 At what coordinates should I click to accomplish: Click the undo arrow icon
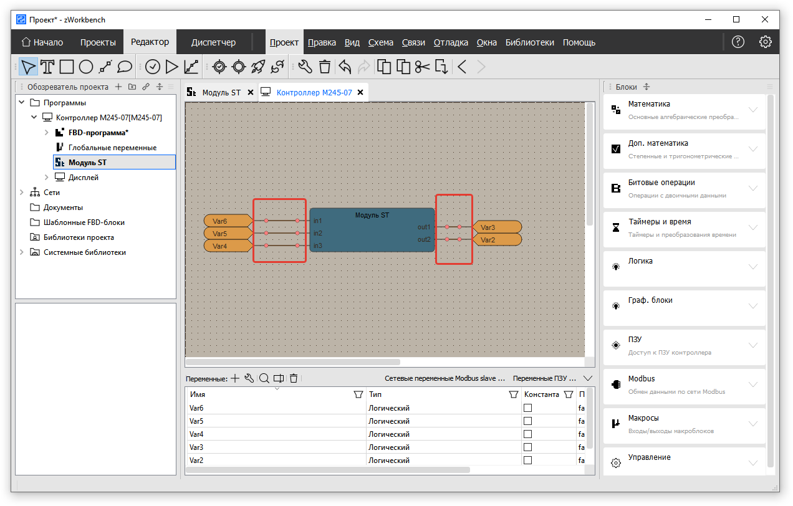[345, 67]
